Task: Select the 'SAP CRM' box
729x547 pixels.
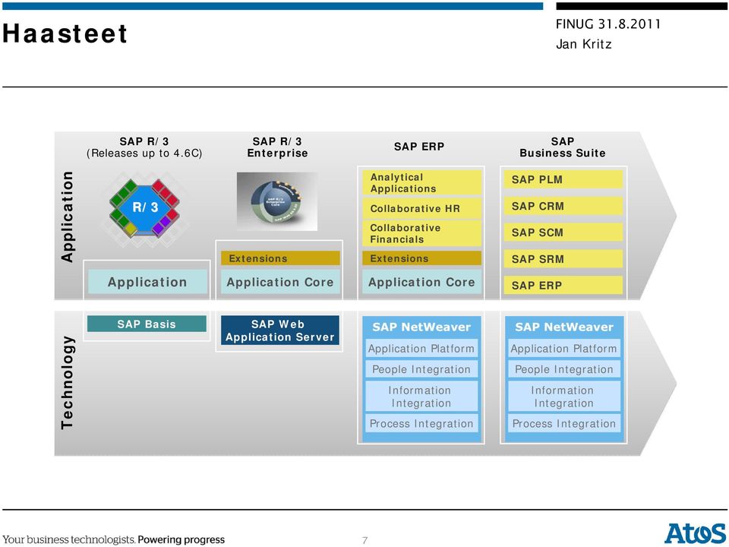Action: pyautogui.click(x=563, y=206)
